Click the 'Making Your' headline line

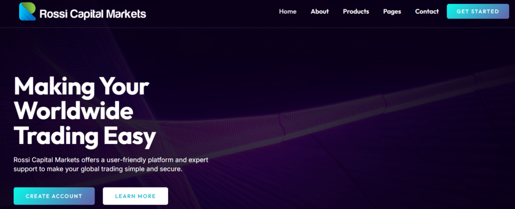click(81, 87)
